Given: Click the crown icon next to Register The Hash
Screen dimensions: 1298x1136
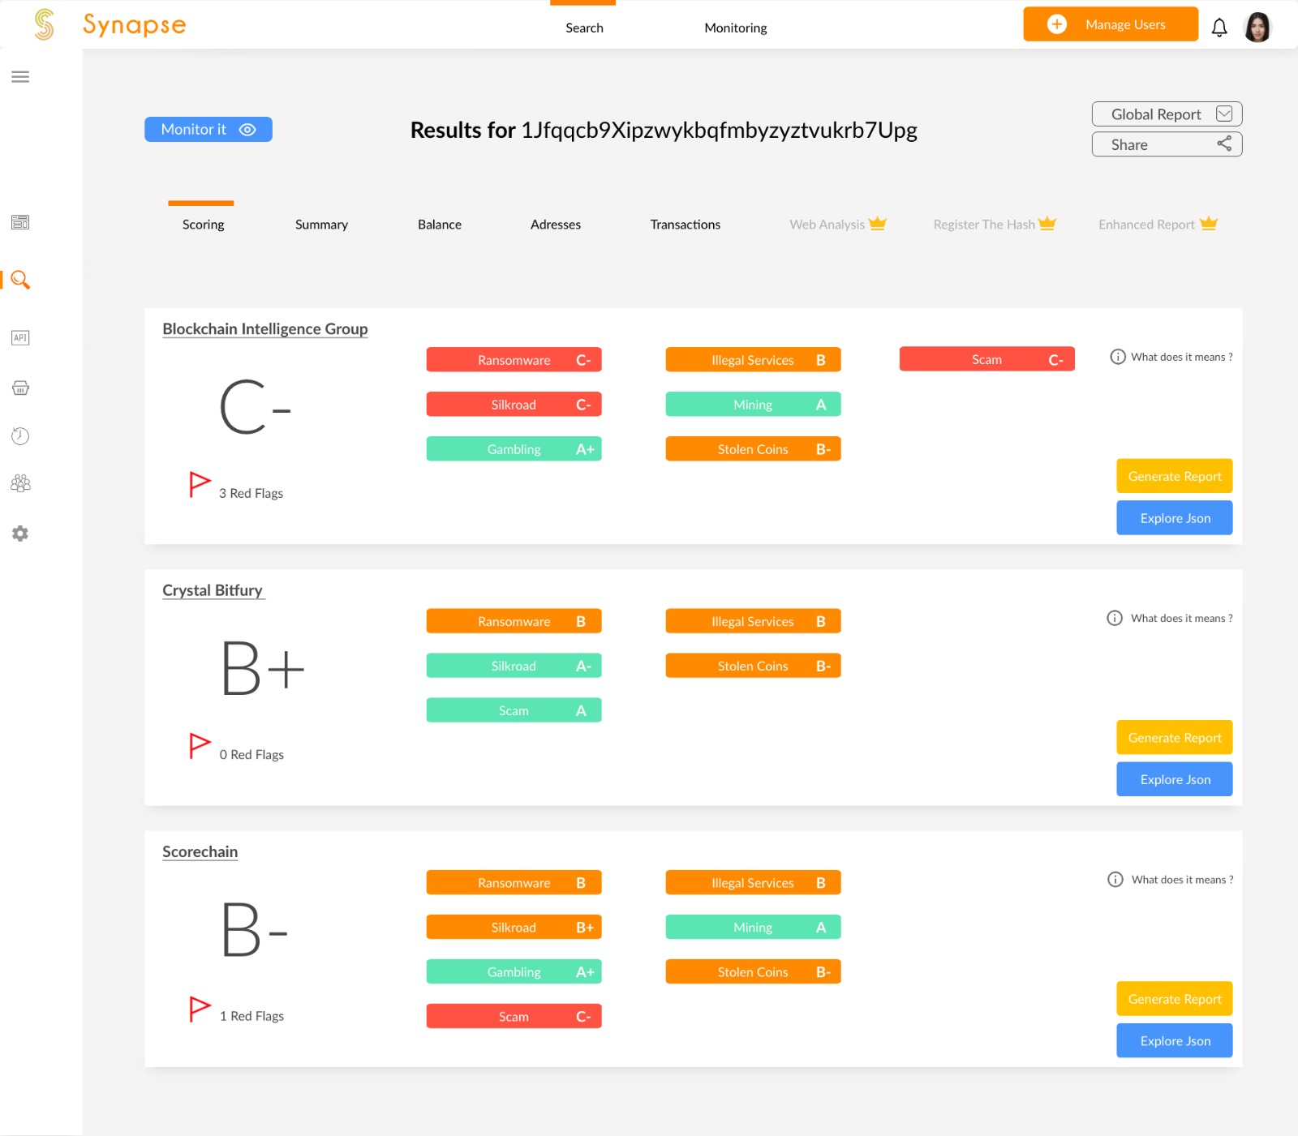Looking at the screenshot, I should click(1047, 223).
